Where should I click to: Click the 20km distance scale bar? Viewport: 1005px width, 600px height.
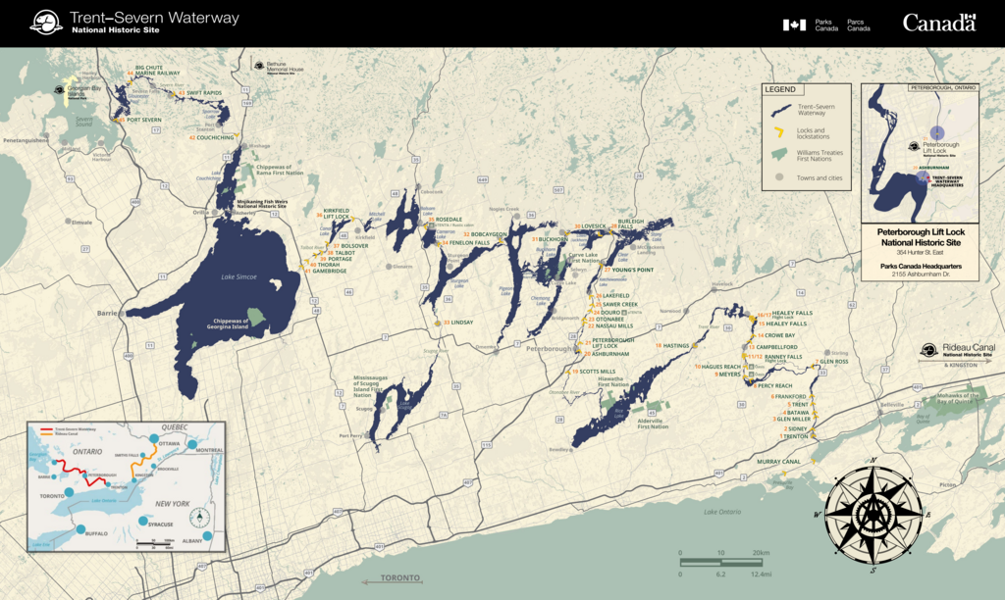pyautogui.click(x=719, y=561)
